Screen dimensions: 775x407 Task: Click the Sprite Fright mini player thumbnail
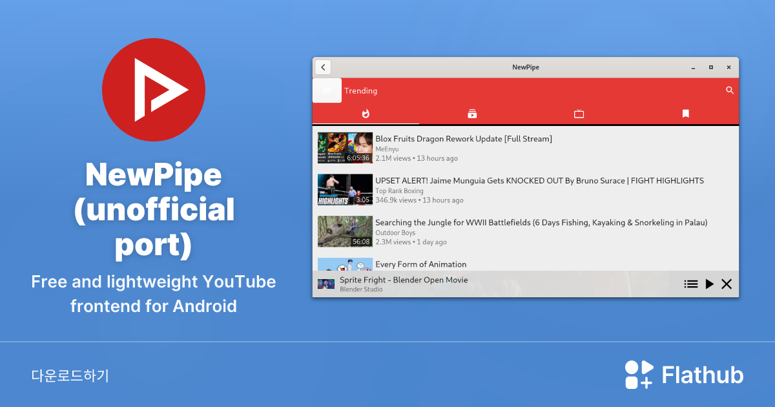[x=325, y=284]
